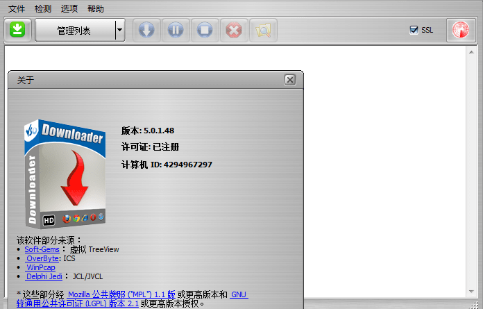Close the 关于 dialog
Screen dimensions: 483x309
(x=290, y=80)
